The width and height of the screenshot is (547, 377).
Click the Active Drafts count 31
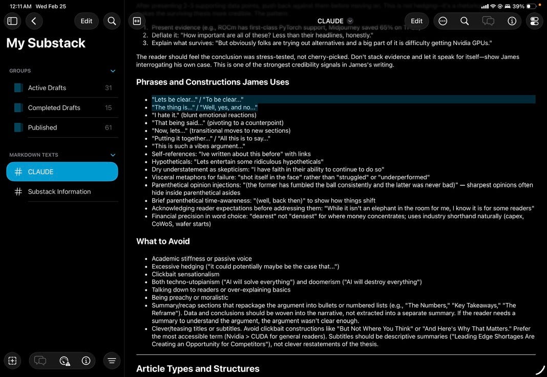point(109,88)
